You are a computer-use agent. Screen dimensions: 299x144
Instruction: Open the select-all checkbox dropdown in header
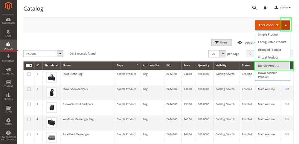(30, 66)
